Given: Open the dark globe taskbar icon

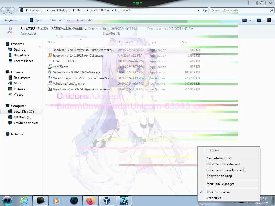Looking at the screenshot, I should click(x=74, y=201).
